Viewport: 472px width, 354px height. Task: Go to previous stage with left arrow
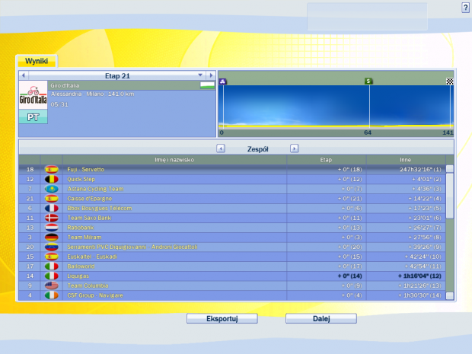pos(24,75)
